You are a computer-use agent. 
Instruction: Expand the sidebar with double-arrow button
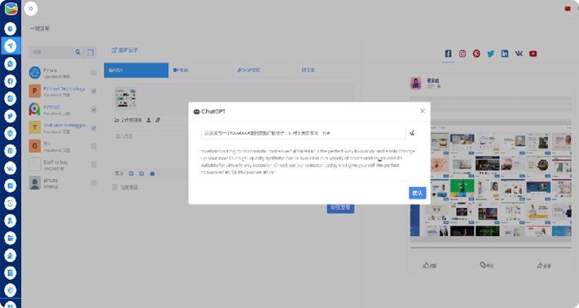pyautogui.click(x=30, y=8)
